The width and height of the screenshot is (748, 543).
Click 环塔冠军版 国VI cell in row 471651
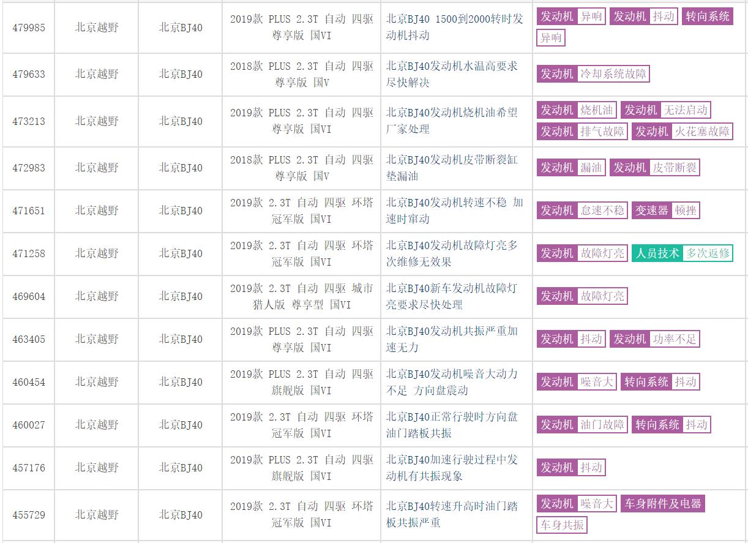coord(301,211)
